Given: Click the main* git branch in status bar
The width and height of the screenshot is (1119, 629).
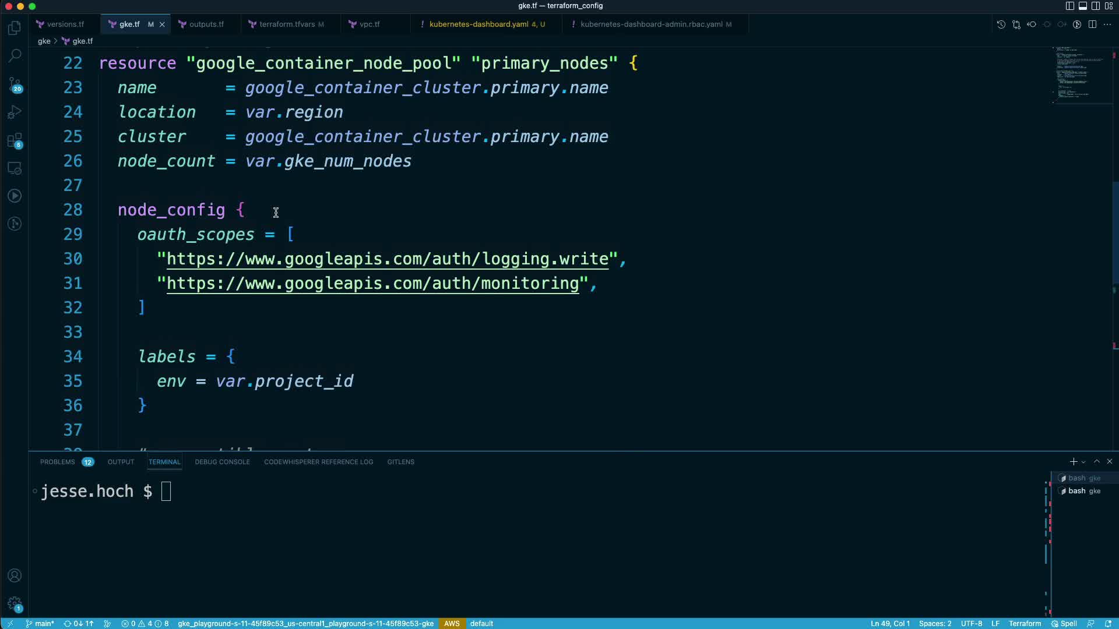Looking at the screenshot, I should click(40, 623).
